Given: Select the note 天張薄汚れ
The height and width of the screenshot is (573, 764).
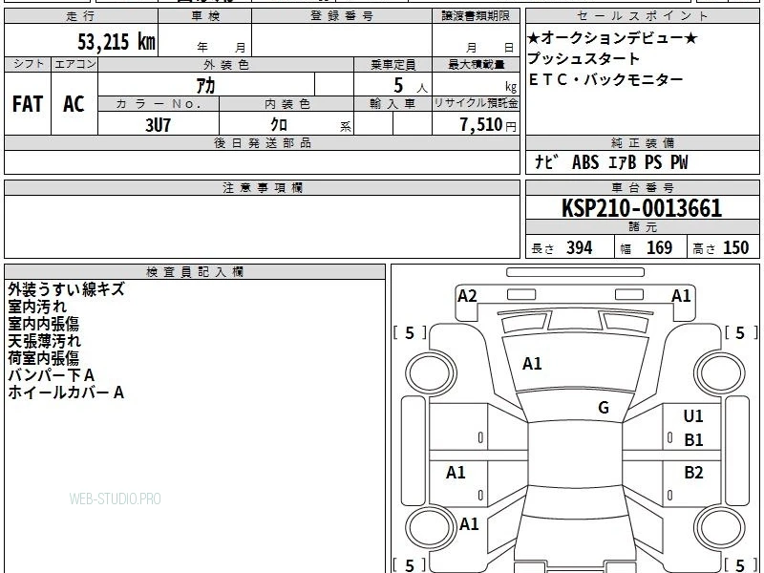Looking at the screenshot, I should (44, 341).
